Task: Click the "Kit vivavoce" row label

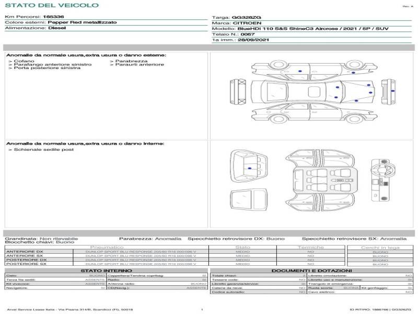Action: (x=18, y=284)
